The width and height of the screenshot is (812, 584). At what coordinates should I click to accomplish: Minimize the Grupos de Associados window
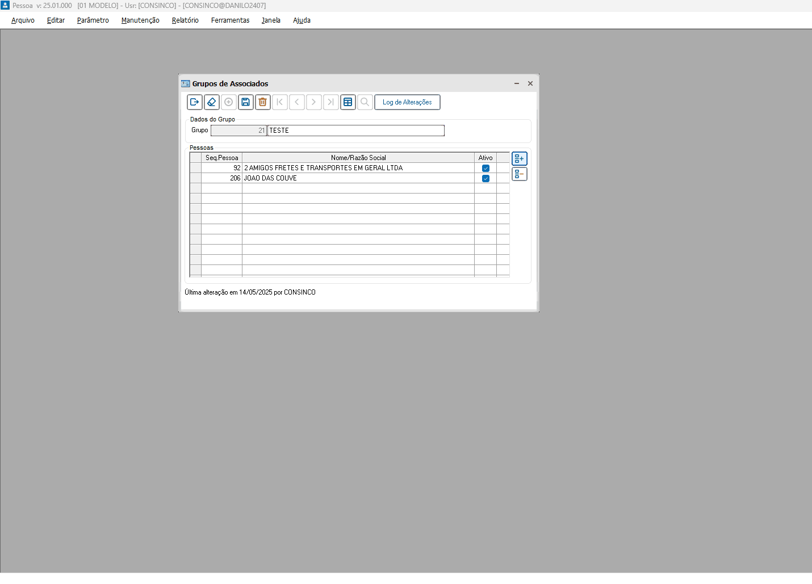(517, 83)
